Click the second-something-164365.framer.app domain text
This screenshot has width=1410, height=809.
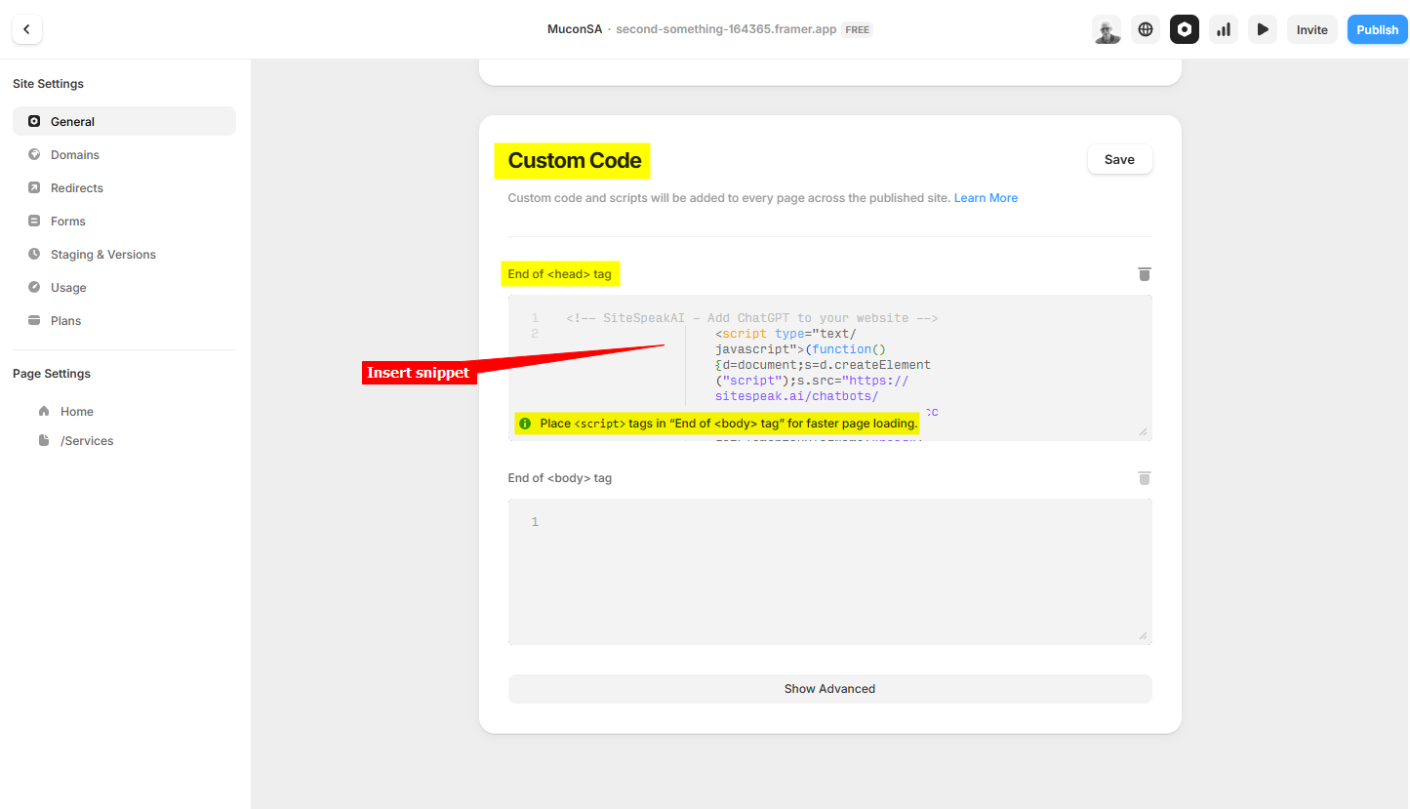click(x=726, y=30)
